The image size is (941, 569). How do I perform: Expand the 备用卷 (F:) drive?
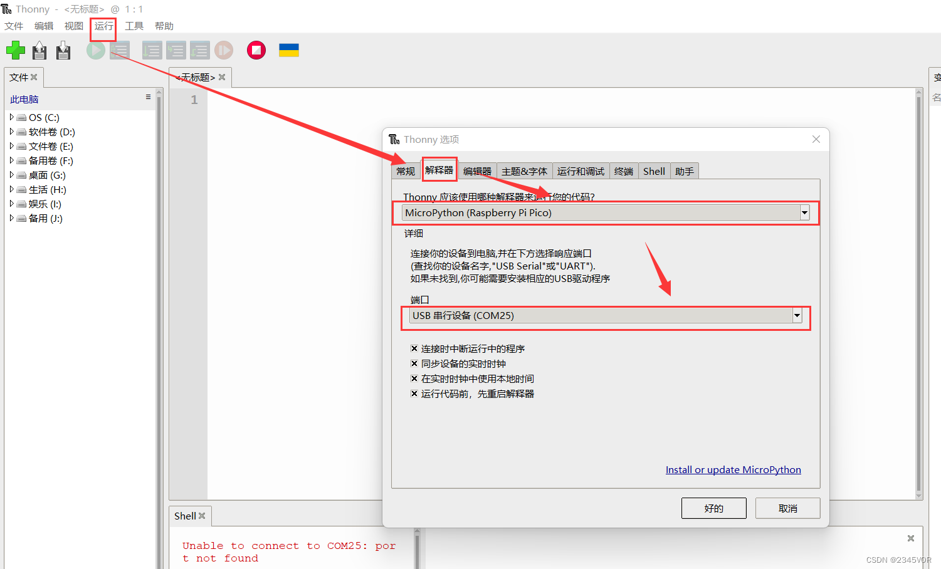point(11,160)
